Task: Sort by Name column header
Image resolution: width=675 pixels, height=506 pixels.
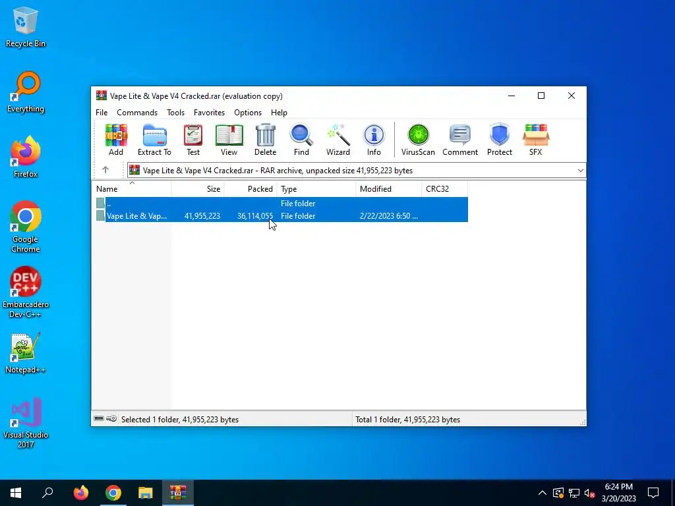Action: [132, 189]
